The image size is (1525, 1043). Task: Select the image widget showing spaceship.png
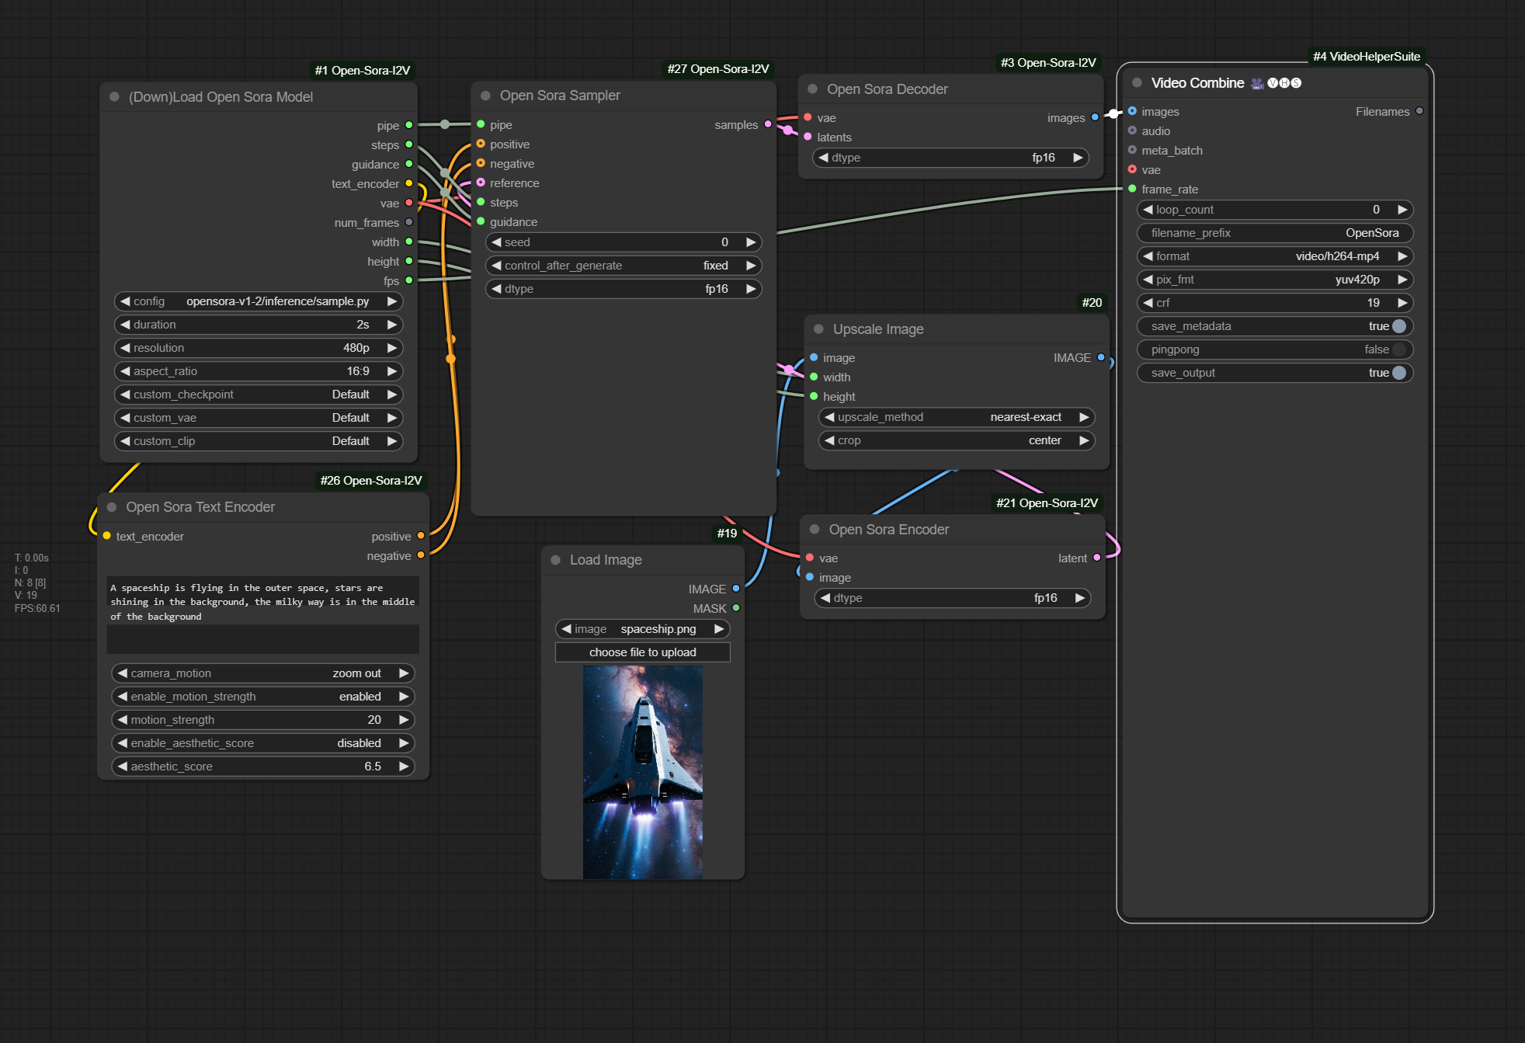coord(642,629)
